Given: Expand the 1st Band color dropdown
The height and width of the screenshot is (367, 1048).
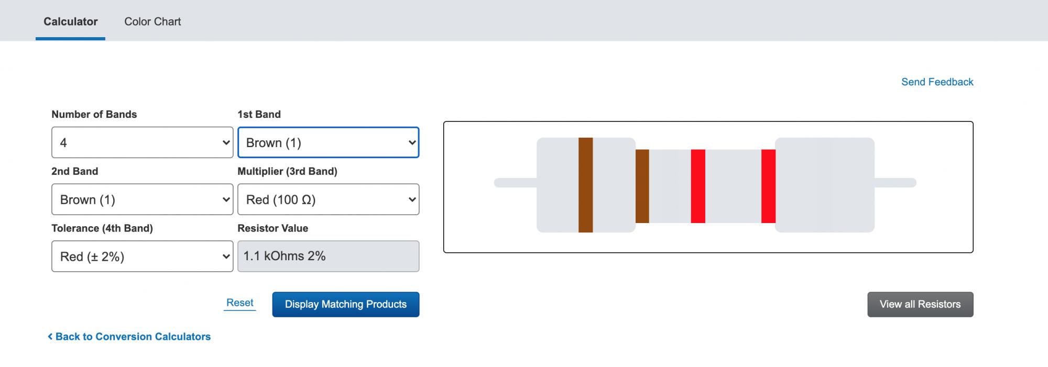Looking at the screenshot, I should (328, 142).
